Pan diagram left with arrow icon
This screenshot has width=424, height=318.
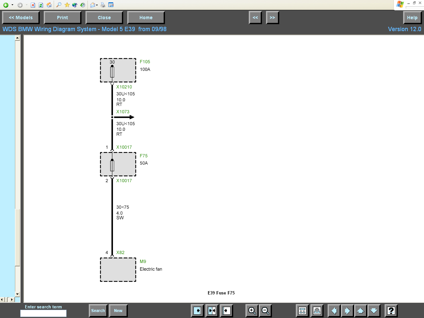coord(334,311)
